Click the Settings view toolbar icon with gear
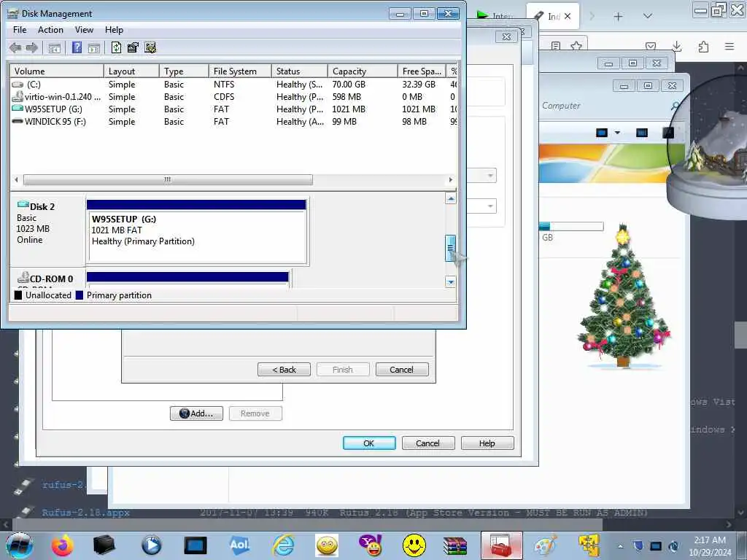 [x=150, y=47]
